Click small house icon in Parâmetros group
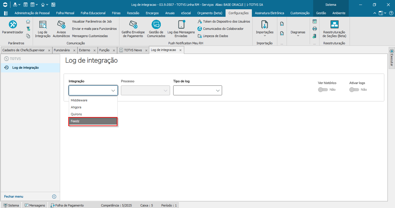 (28, 21)
